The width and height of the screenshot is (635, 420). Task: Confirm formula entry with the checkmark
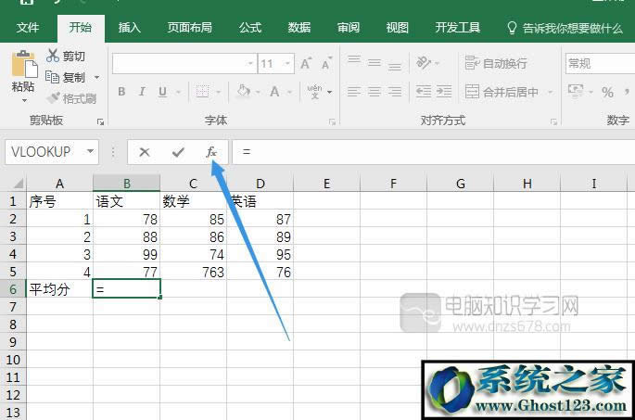(178, 151)
